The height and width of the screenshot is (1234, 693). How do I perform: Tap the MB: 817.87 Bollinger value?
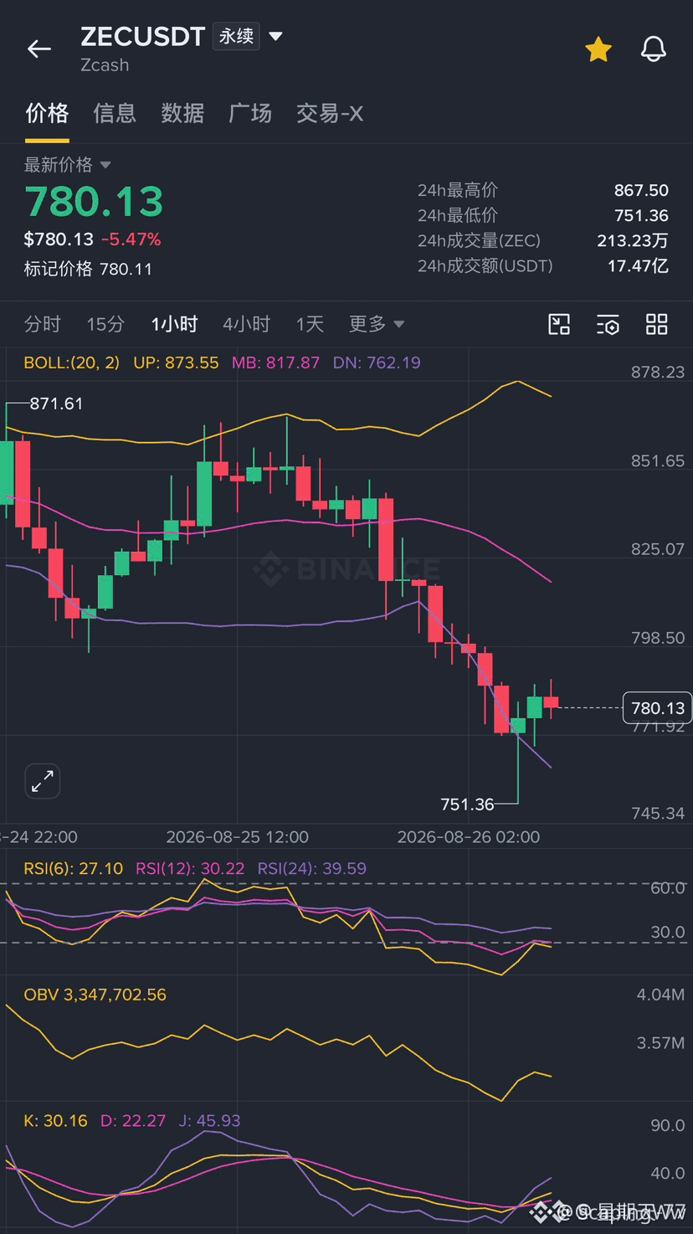(275, 362)
